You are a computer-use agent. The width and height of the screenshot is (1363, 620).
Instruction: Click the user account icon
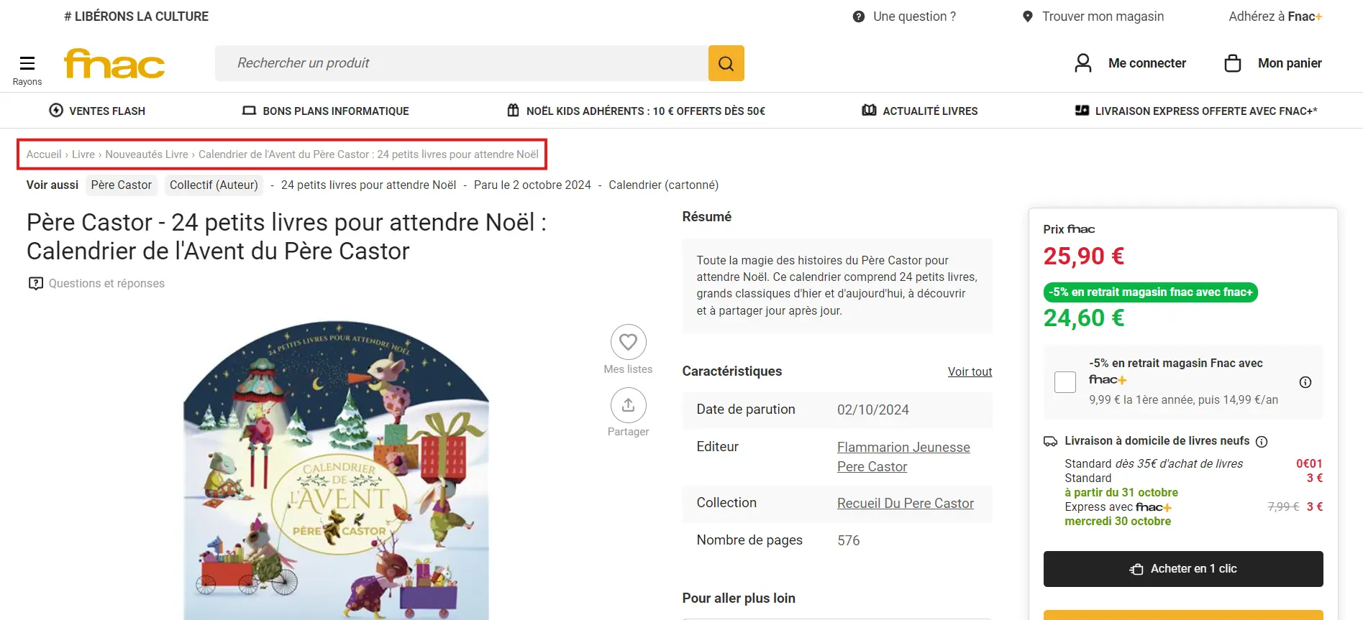(1082, 63)
